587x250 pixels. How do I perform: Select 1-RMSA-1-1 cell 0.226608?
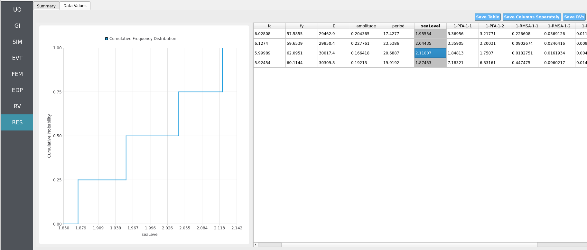tap(527, 34)
